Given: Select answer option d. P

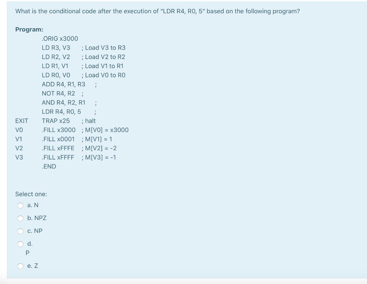Looking at the screenshot, I should [x=20, y=244].
